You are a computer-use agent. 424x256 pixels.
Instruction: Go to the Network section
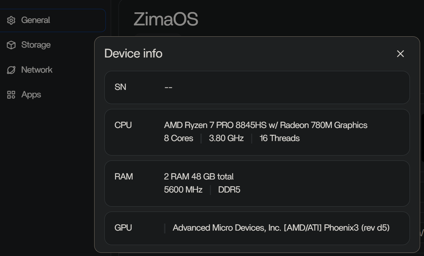pos(37,70)
